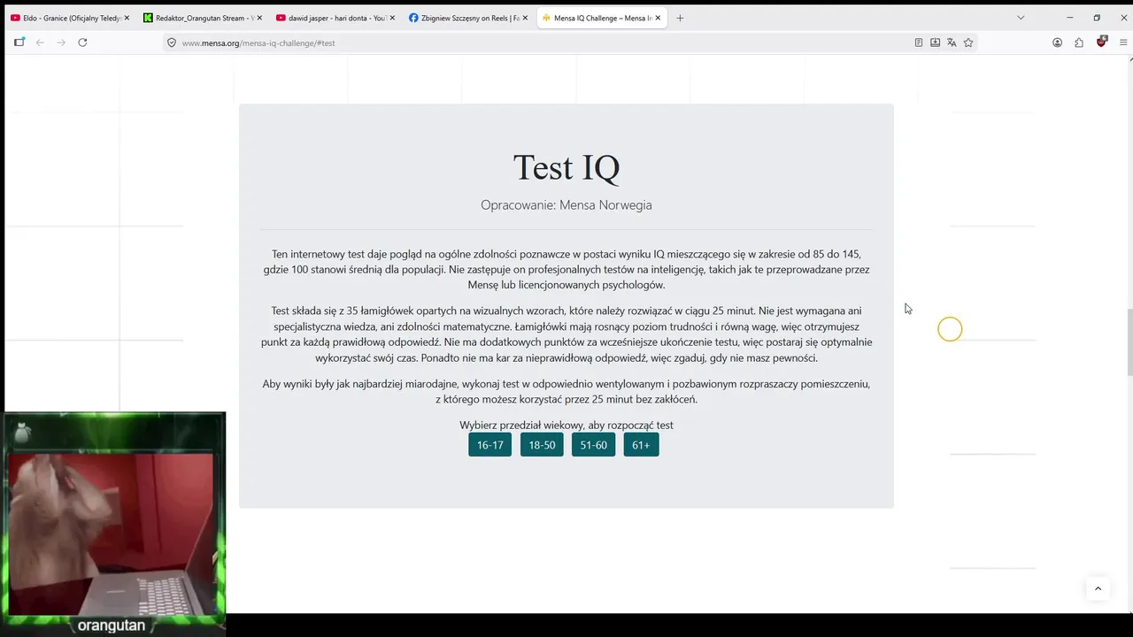Click the install/save page icon in address bar
Screen dimensions: 1133x637
pyautogui.click(x=935, y=42)
